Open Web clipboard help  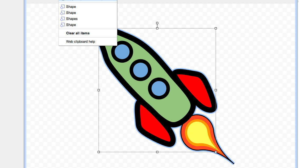(81, 41)
